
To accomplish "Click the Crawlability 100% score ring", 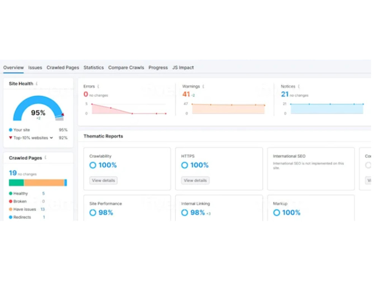I will click(93, 165).
